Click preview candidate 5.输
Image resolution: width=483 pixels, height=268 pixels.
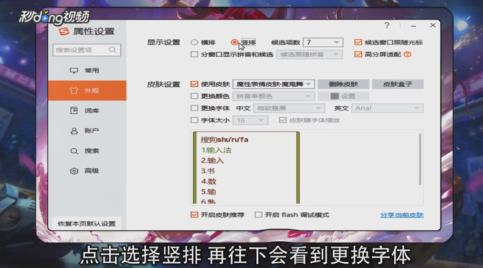pos(209,192)
